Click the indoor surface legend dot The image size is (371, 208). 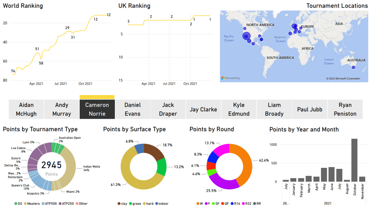tap(157, 204)
